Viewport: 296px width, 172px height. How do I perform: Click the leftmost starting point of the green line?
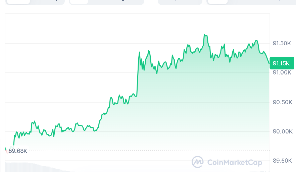[14, 145]
